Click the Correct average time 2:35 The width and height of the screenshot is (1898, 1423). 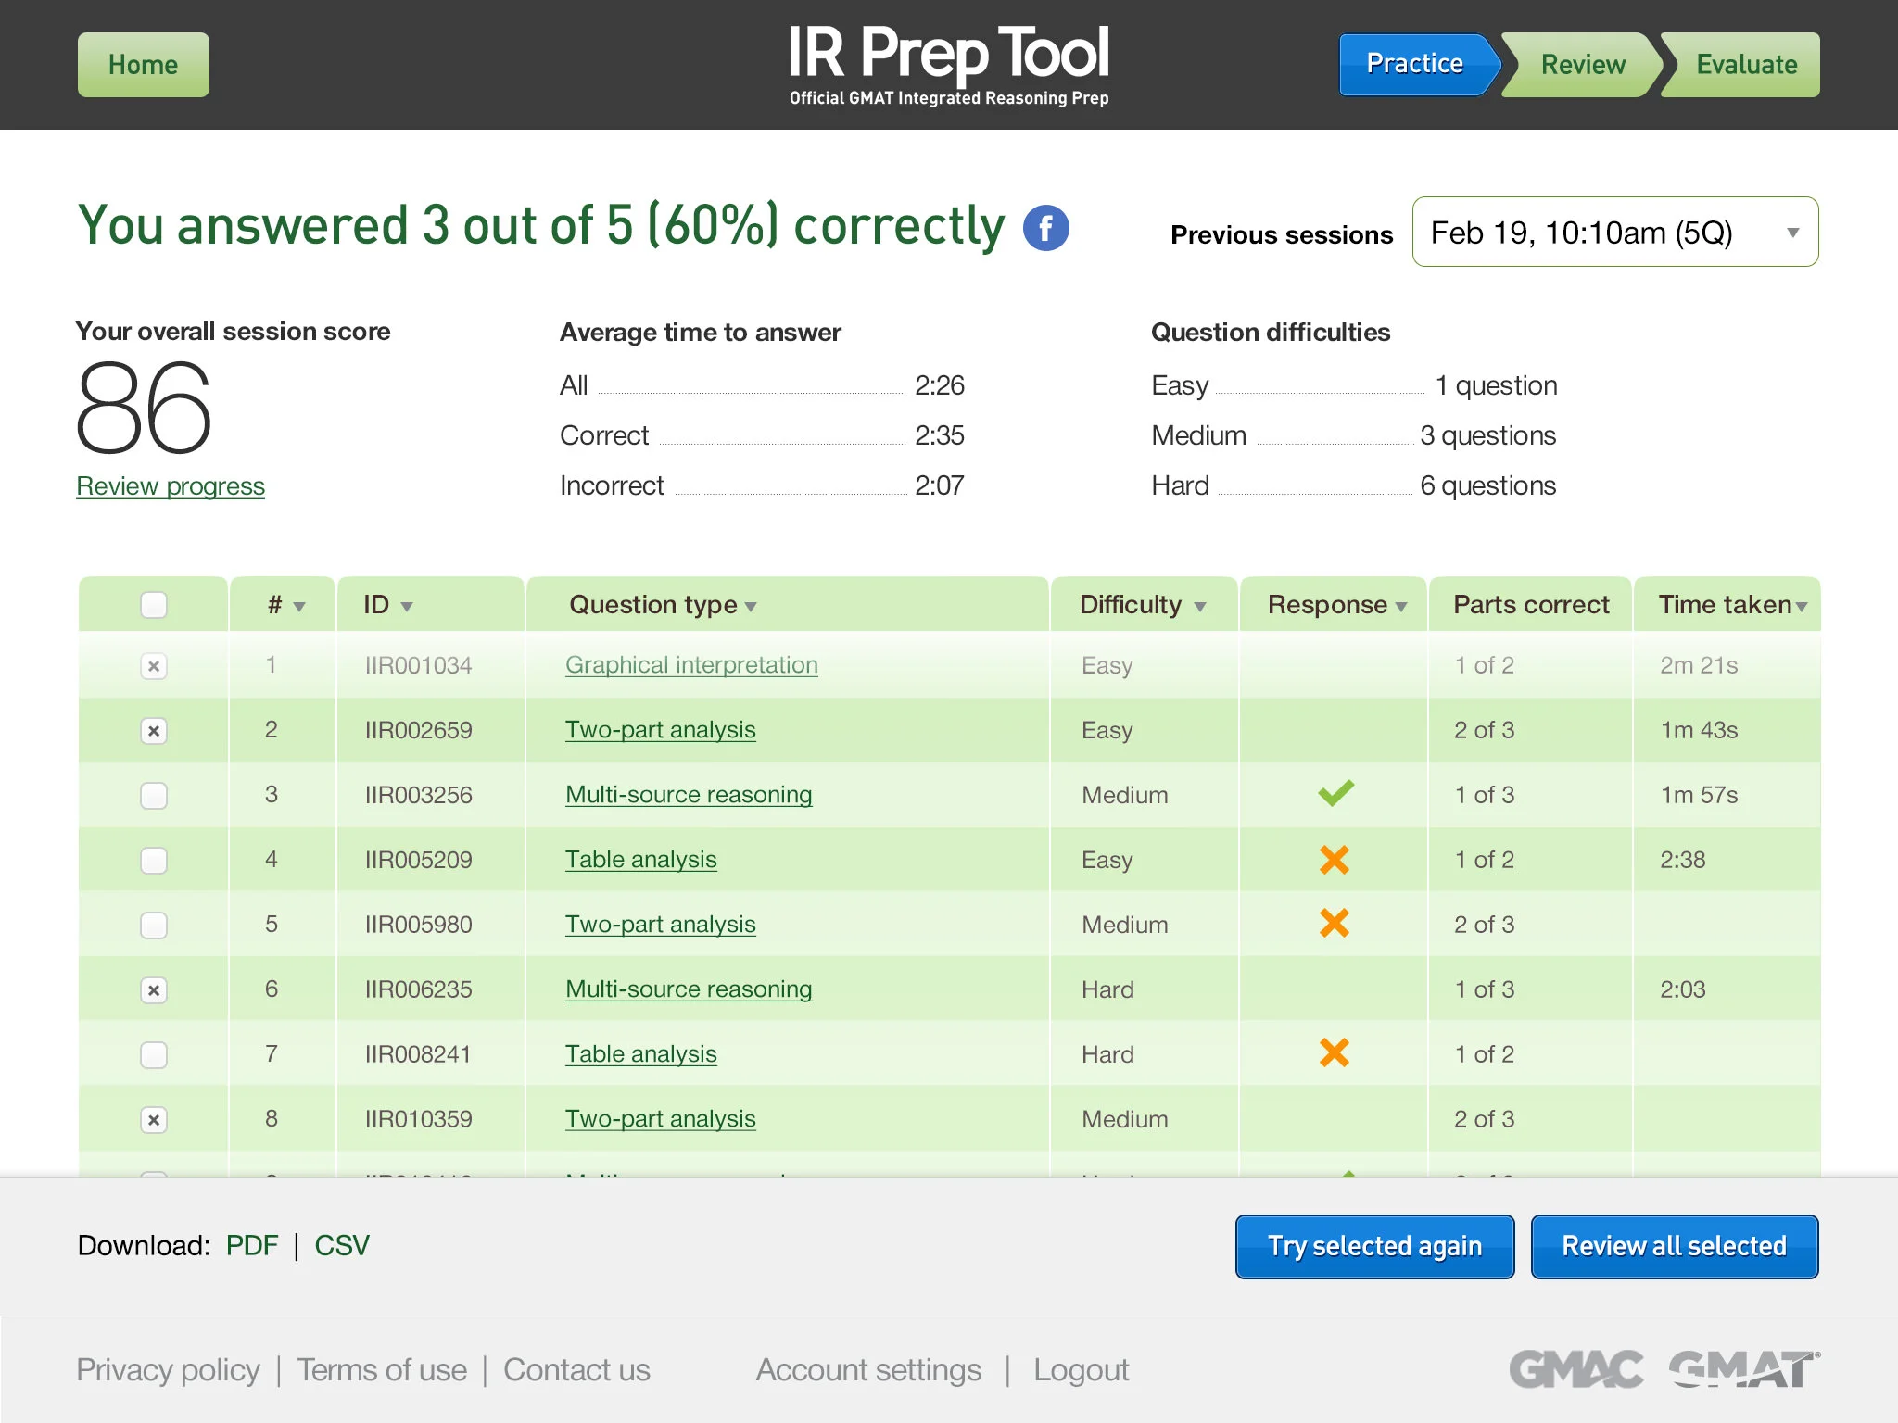tap(939, 435)
